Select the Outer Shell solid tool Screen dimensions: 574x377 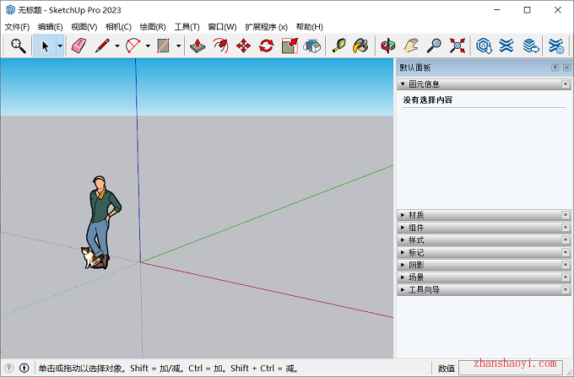tap(311, 46)
